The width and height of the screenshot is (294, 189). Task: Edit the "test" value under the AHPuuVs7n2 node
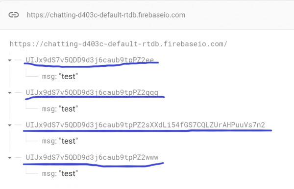pos(69,141)
